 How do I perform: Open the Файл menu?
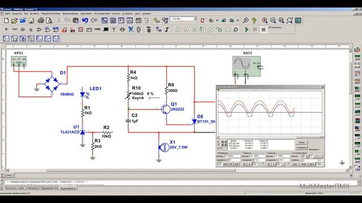7,14
